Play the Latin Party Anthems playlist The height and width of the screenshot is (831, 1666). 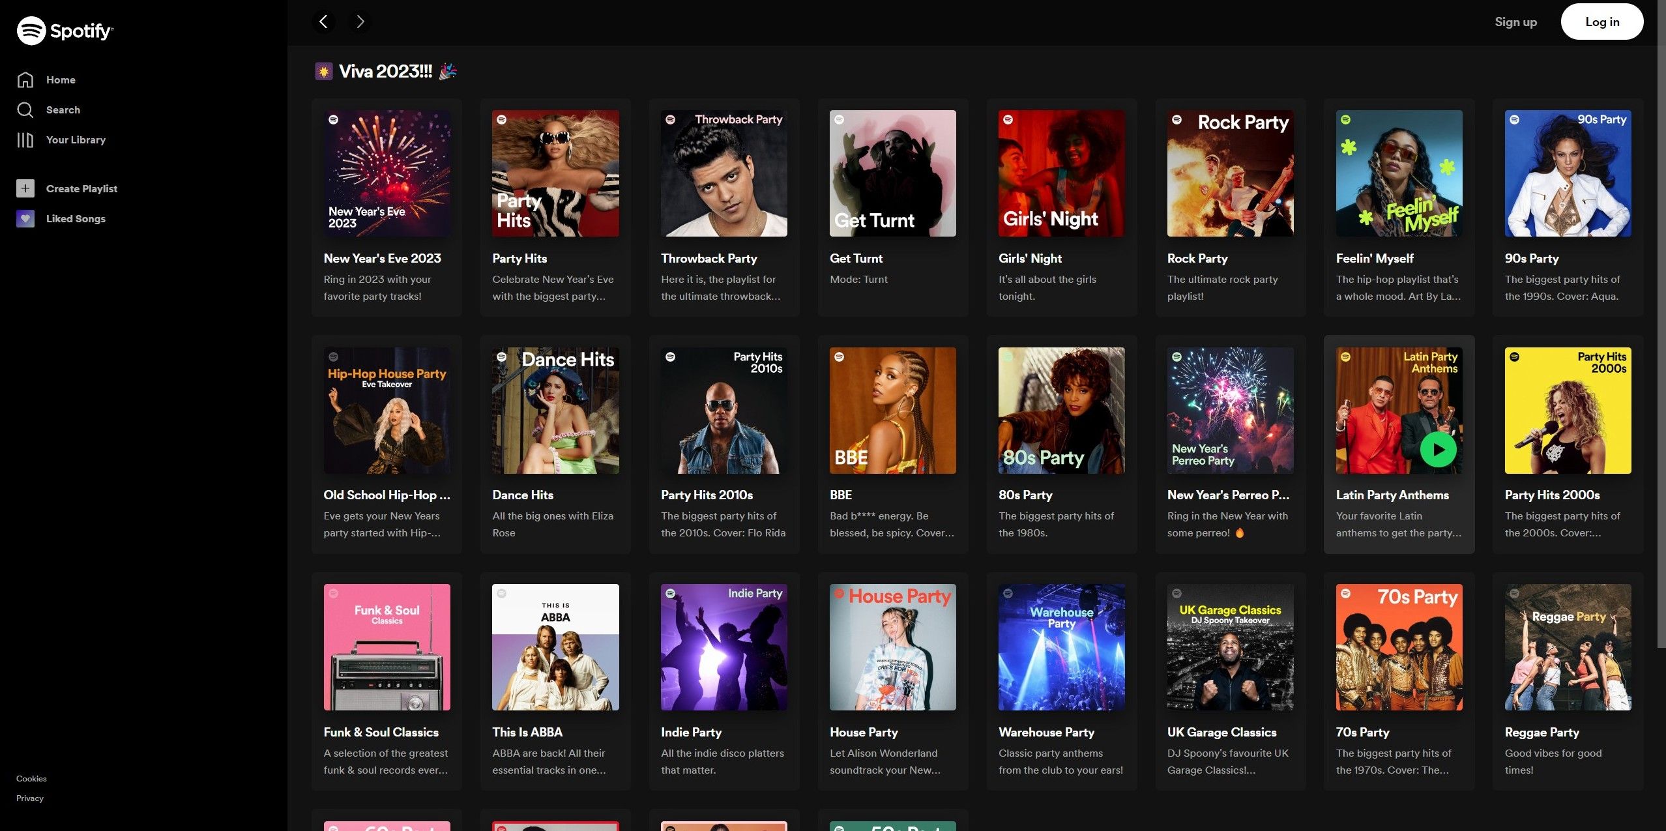(1438, 449)
